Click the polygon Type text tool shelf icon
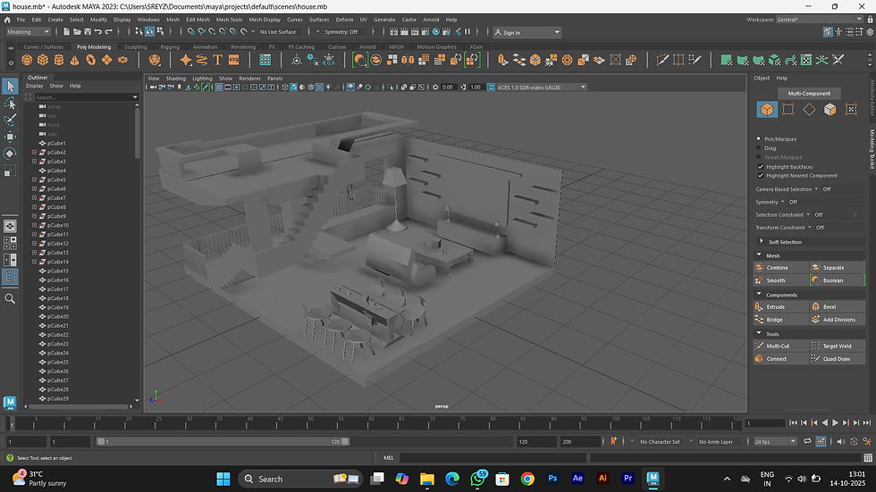 (218, 60)
